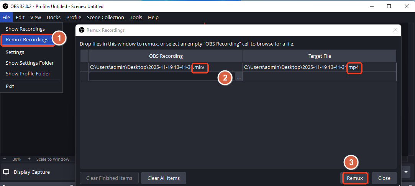Click the zoom in plus icon

click(x=29, y=159)
